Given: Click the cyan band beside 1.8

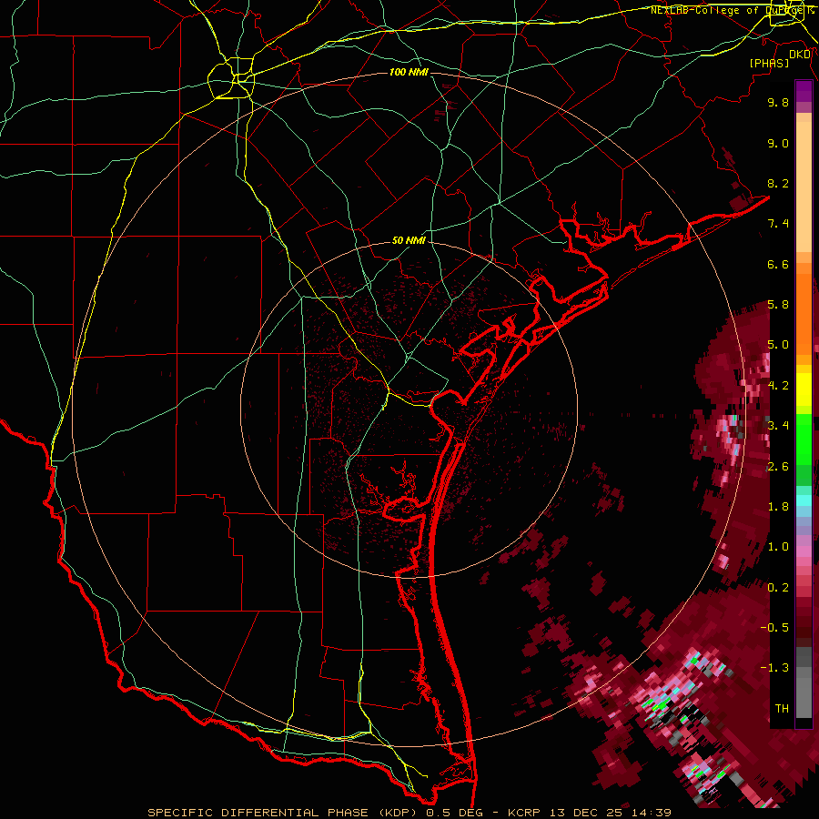Looking at the screenshot, I should 804,500.
